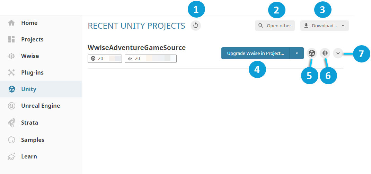Open project in Unity editor icon
This screenshot has height=174, width=371.
tap(312, 53)
